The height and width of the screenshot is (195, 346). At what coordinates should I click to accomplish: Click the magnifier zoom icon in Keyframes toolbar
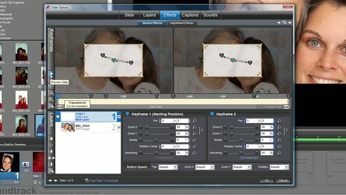(x=51, y=99)
